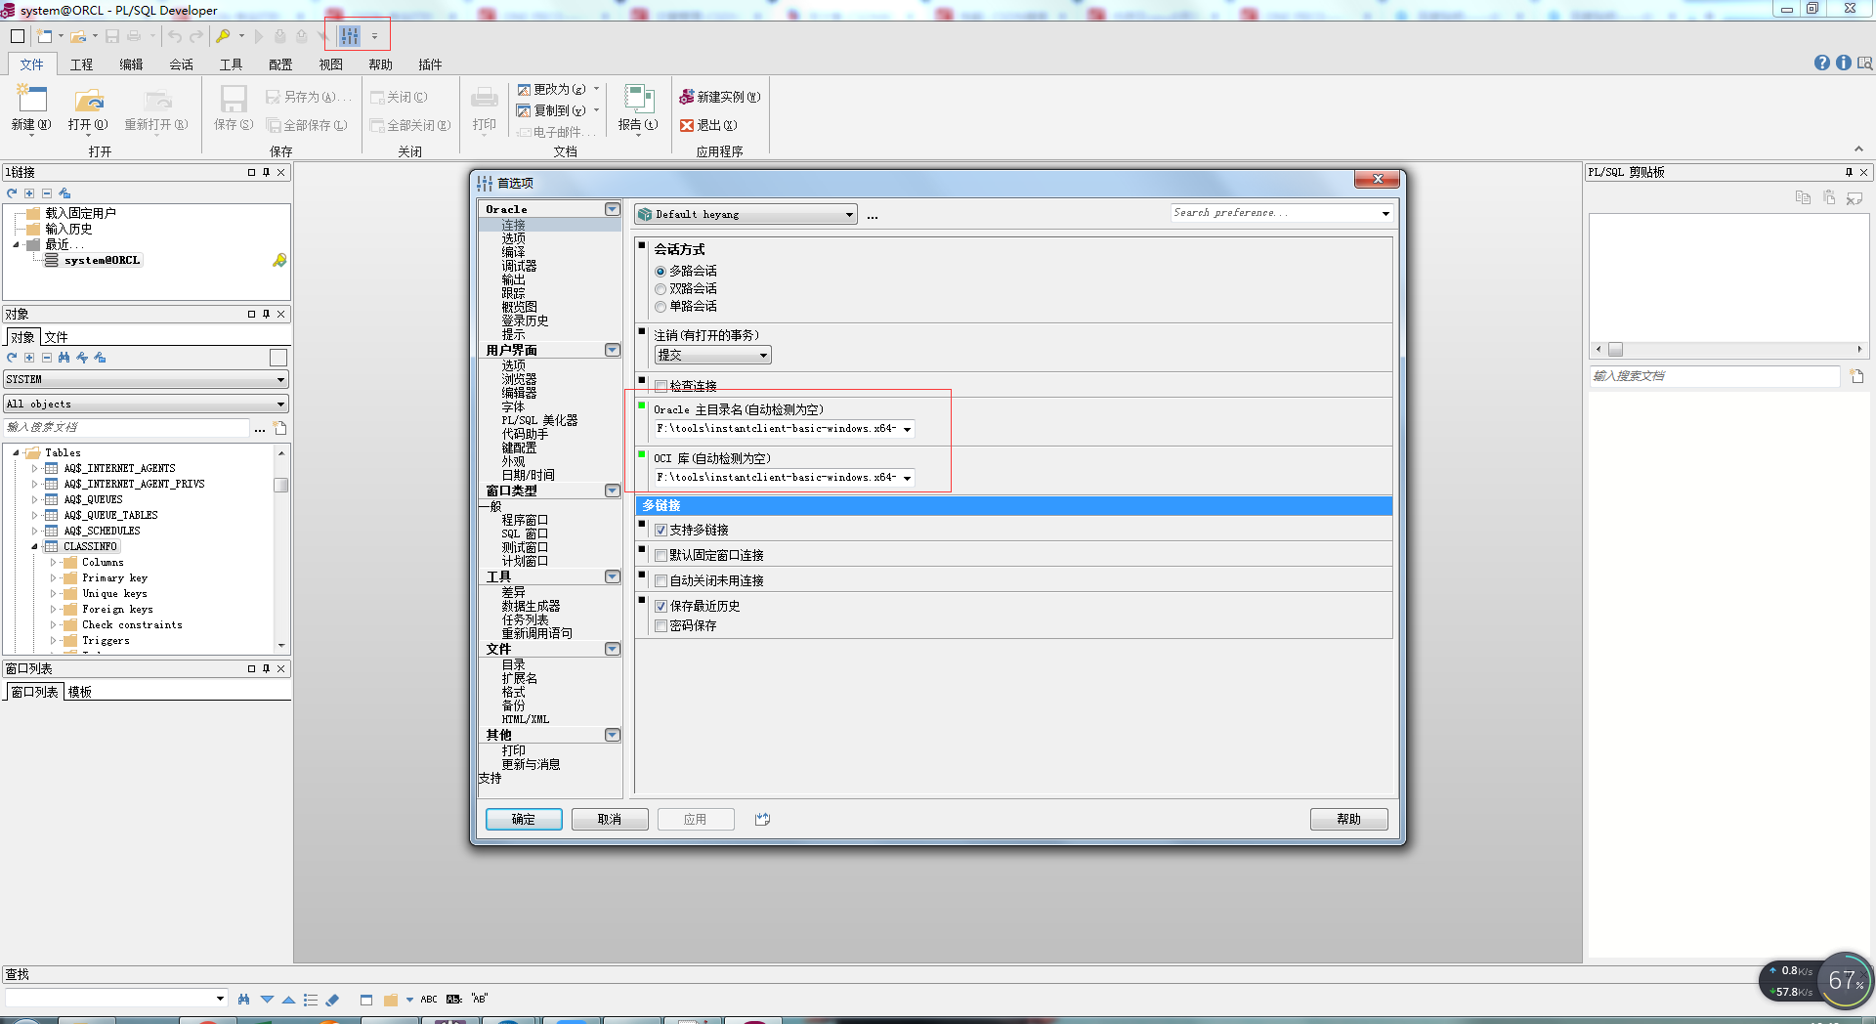Open the Search preference dropdown
This screenshot has width=1876, height=1024.
click(1386, 213)
